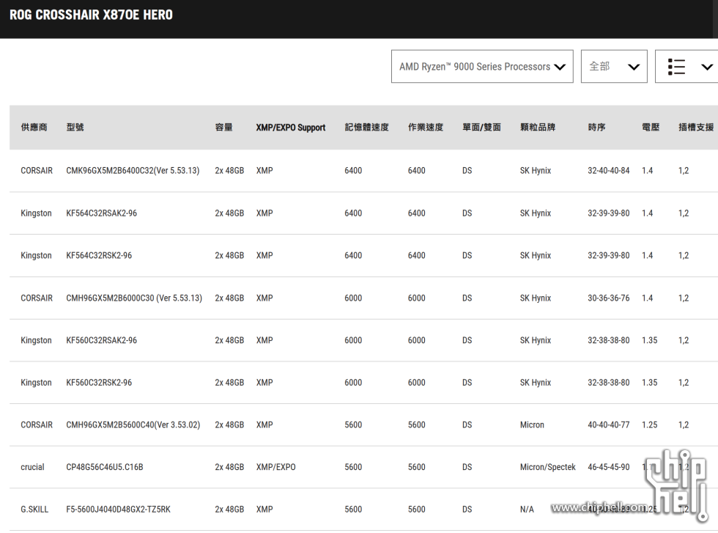The width and height of the screenshot is (718, 533).
Task: Click memory speed 5600 in the crucial row
Action: pos(353,467)
